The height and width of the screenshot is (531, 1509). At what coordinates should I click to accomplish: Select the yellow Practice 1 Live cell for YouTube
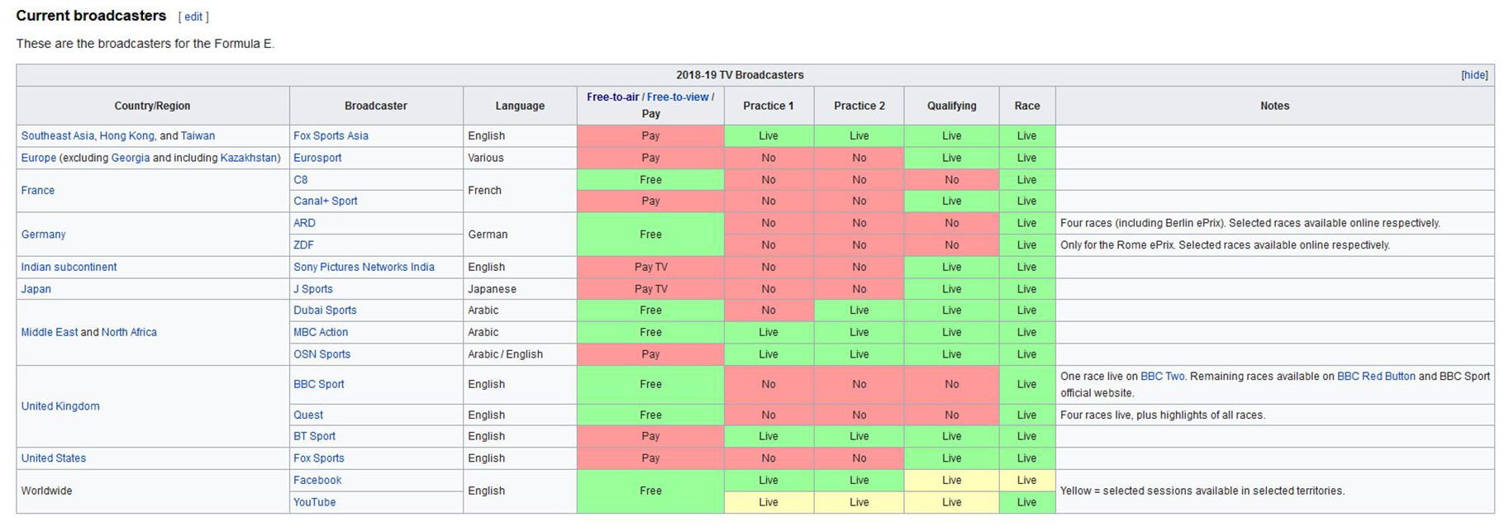point(769,502)
